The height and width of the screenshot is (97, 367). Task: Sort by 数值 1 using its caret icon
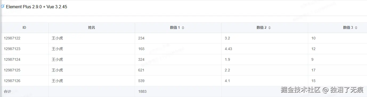pyautogui.click(x=183, y=28)
